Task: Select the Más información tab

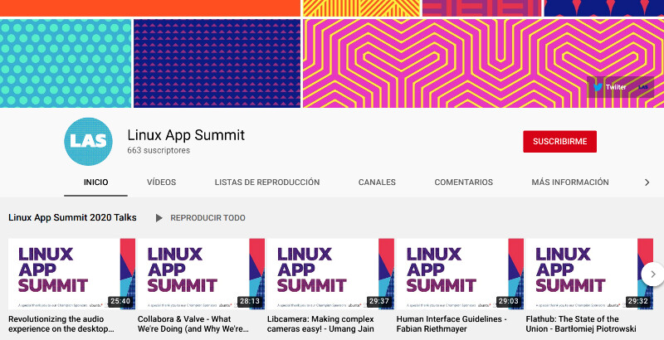Action: coord(570,182)
